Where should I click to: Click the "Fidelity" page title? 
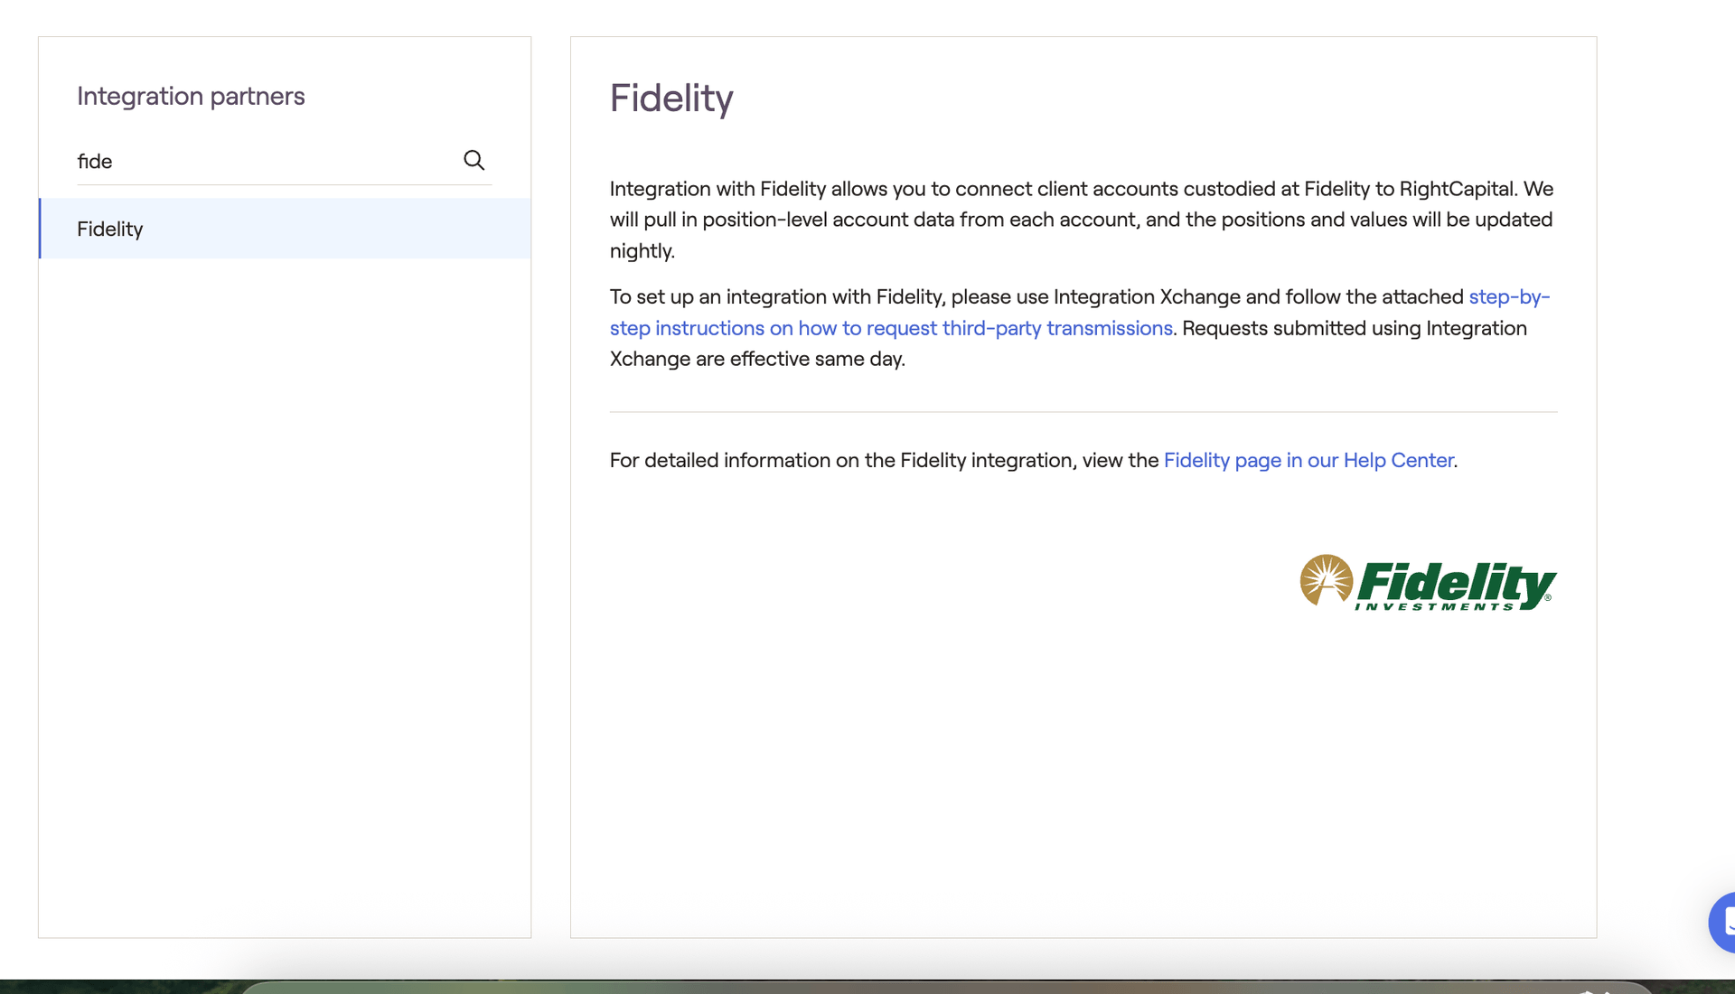[671, 98]
